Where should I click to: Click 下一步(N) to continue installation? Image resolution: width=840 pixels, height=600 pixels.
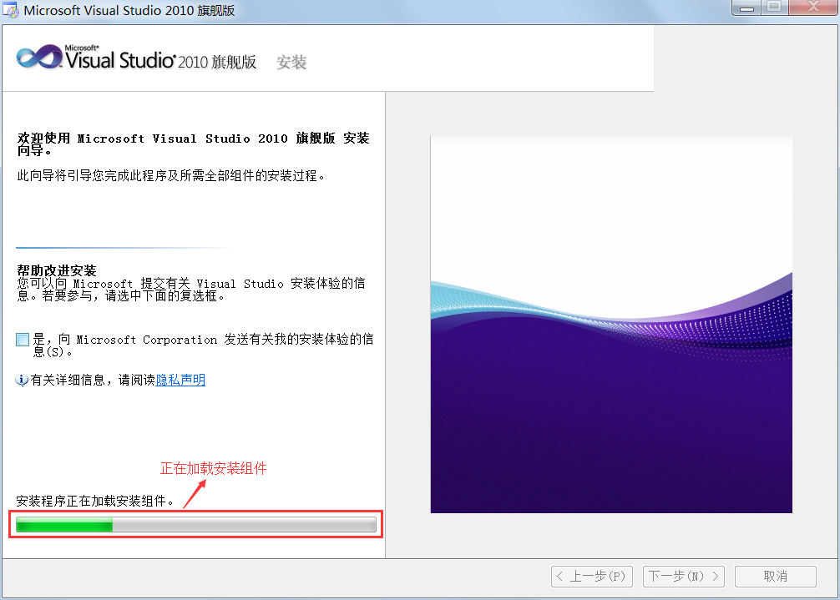(683, 576)
